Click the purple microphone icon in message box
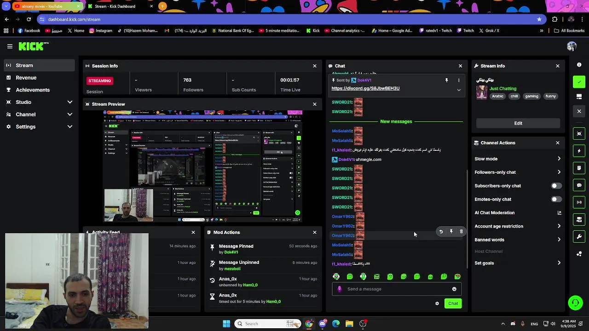 340,289
